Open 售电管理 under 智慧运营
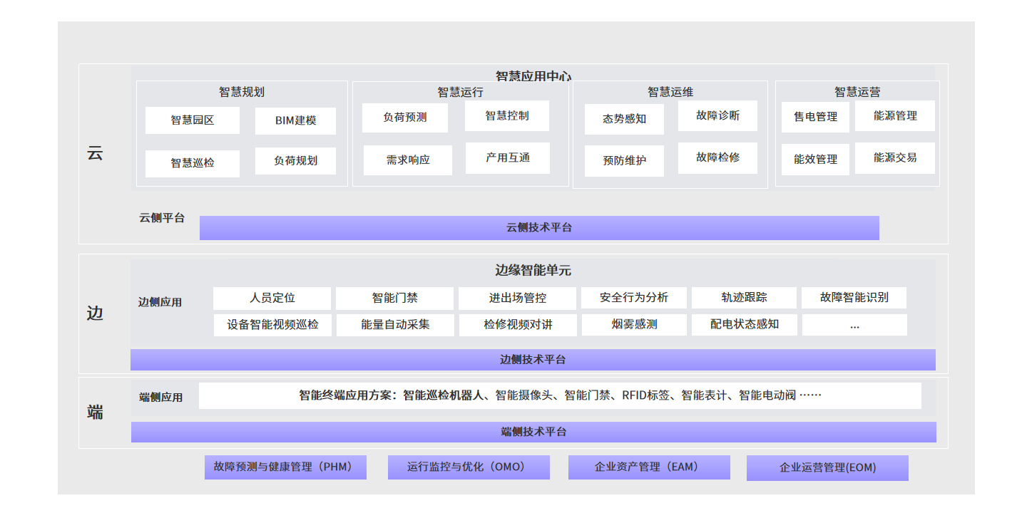The height and width of the screenshot is (513, 1027). pos(815,117)
